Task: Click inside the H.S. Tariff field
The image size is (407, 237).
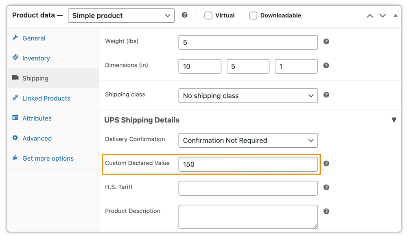Action: (248, 188)
